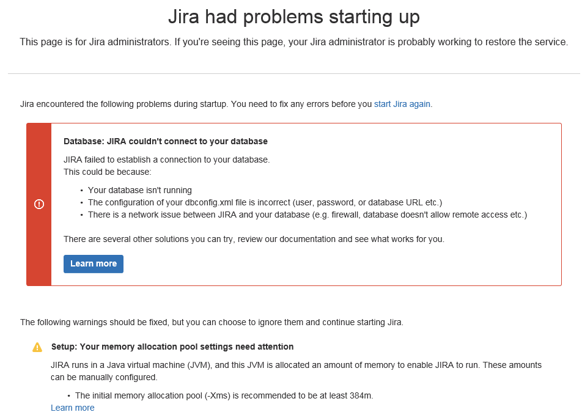Click the blue Learn more button

tap(93, 264)
